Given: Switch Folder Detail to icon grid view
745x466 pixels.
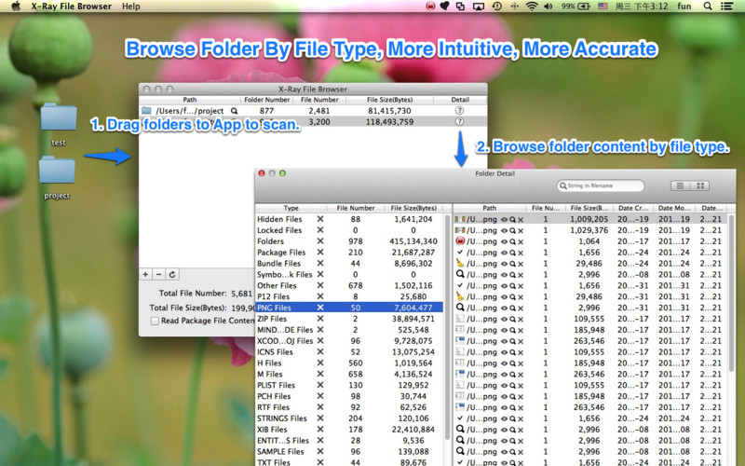Looking at the screenshot, I should pos(701,185).
